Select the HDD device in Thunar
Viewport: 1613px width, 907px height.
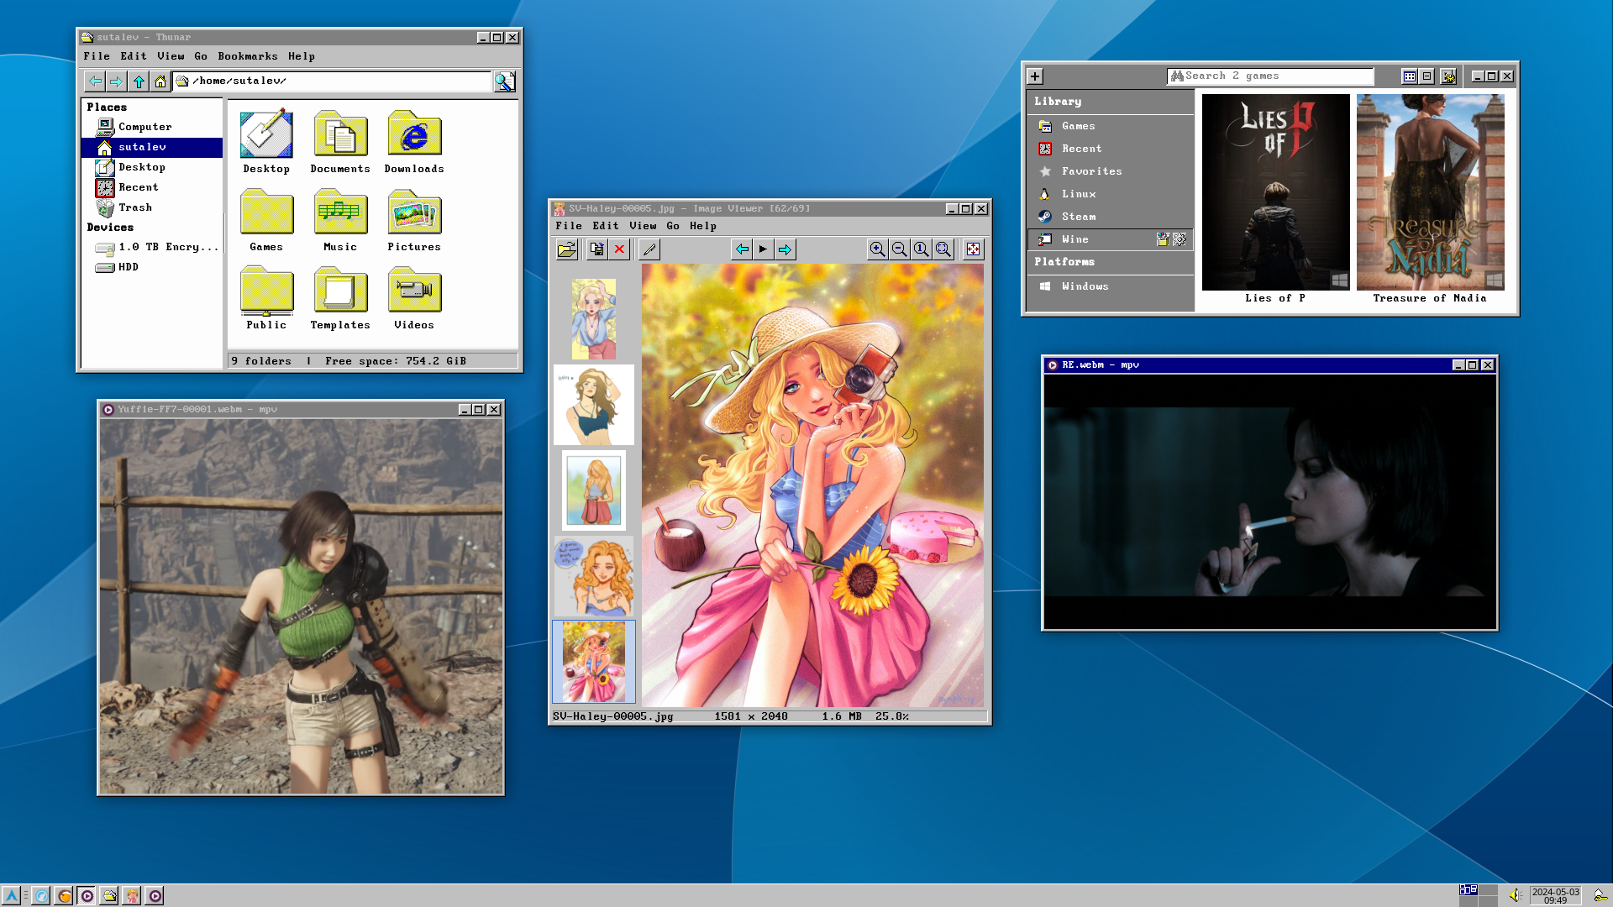tap(152, 267)
